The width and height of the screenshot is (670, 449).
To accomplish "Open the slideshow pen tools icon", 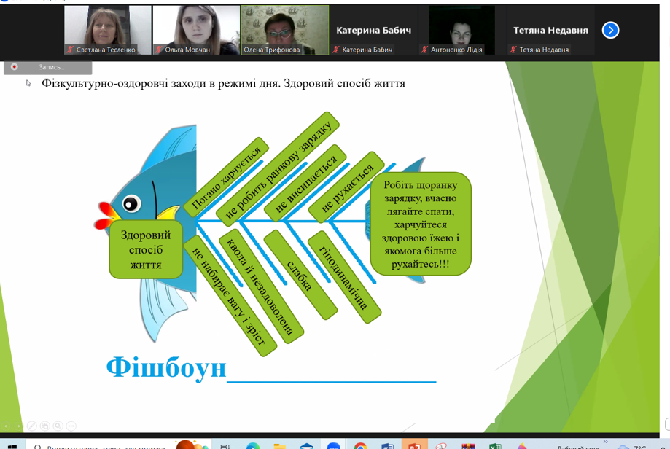I will click(x=31, y=426).
